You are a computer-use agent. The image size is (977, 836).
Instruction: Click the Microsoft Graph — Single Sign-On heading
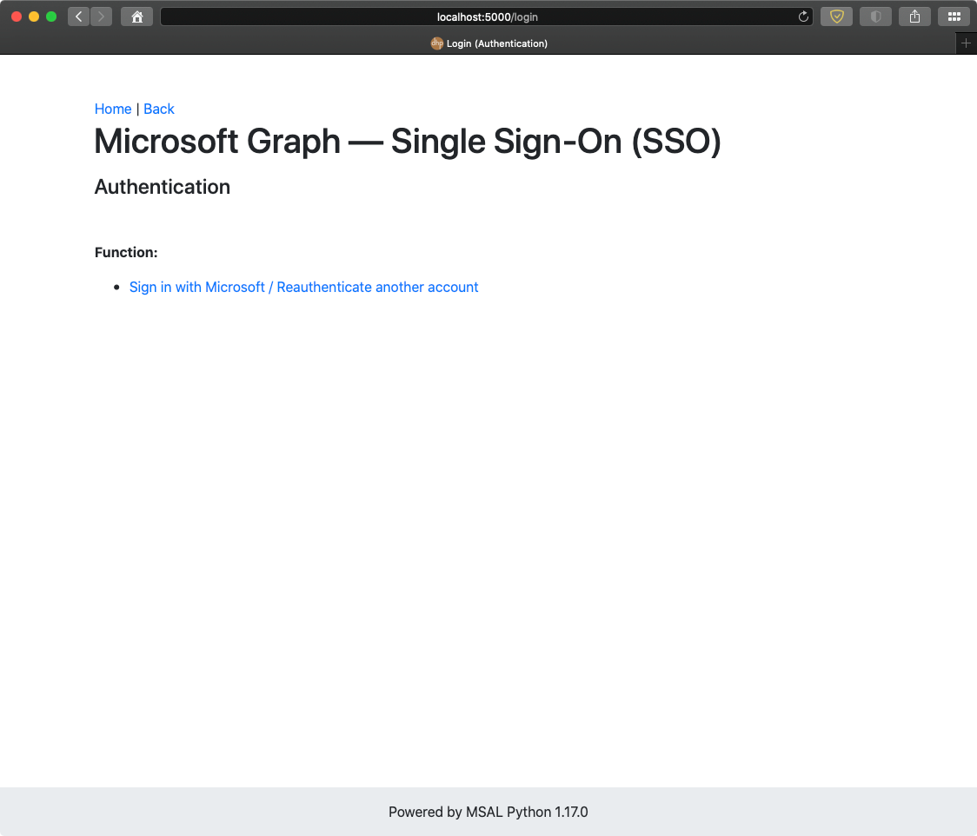pos(408,142)
